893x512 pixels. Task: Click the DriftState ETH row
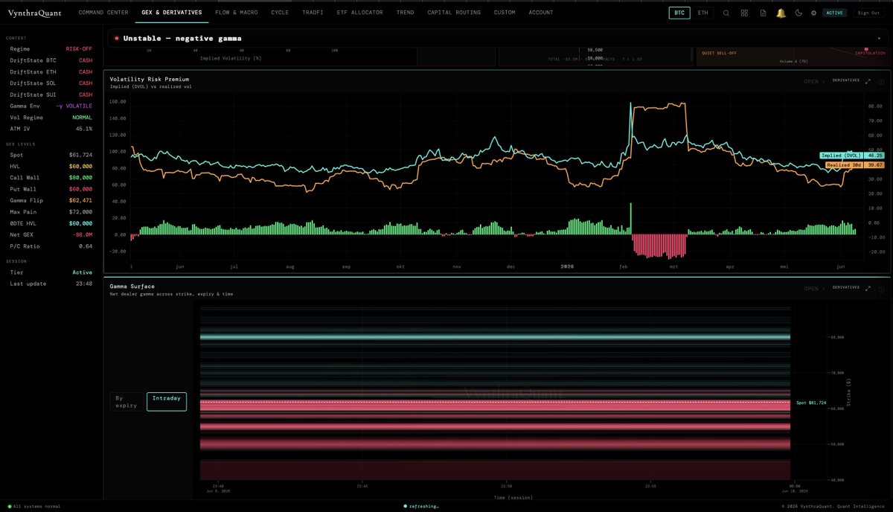point(51,71)
